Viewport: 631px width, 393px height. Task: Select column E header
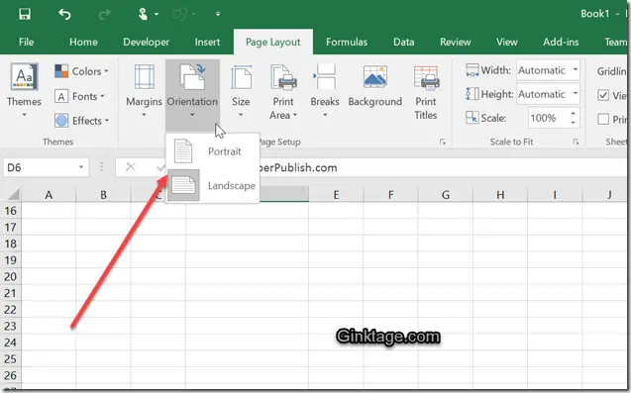[336, 195]
